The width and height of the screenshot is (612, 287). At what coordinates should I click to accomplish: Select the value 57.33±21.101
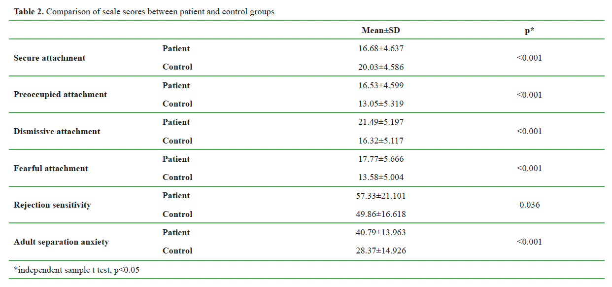point(381,196)
